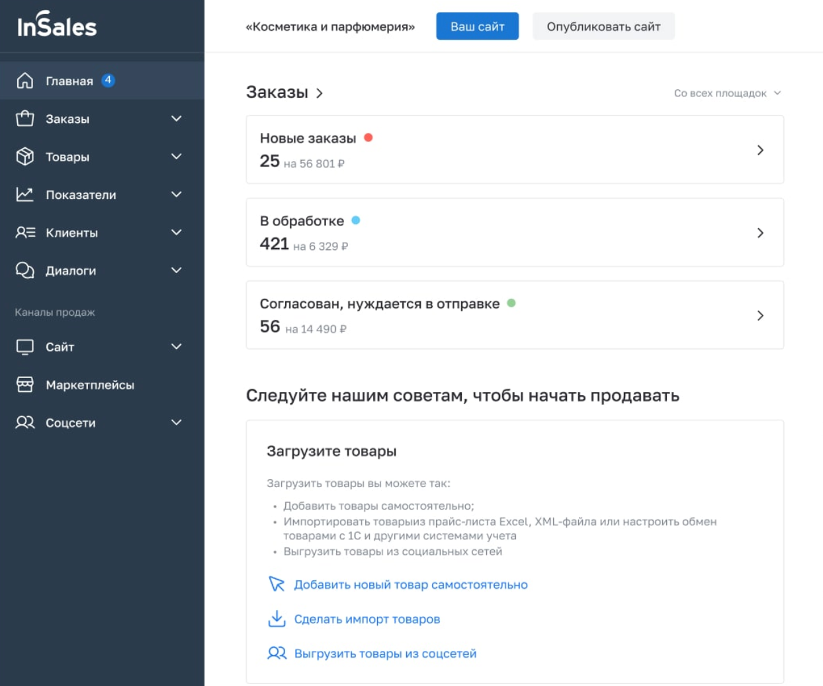
Task: Expand the Товары sidebar submenu chevron
Action: [x=177, y=157]
